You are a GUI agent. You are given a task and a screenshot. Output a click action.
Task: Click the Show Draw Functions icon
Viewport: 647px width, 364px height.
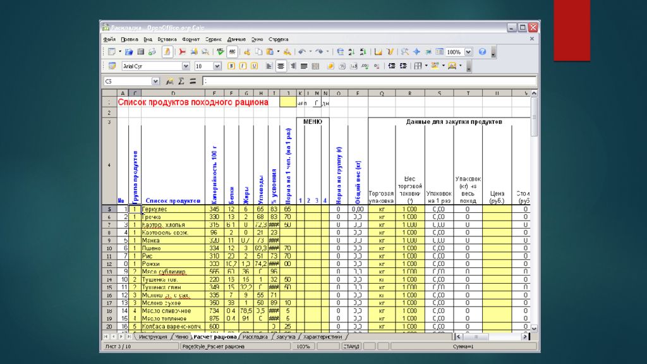(x=390, y=52)
